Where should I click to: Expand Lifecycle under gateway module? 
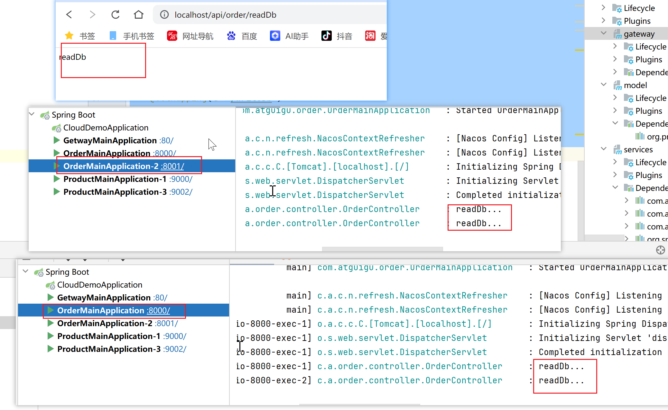(615, 46)
